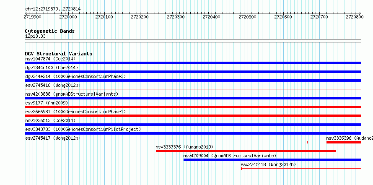Click the blue bar under dgv1344n100

(x=193, y=72)
